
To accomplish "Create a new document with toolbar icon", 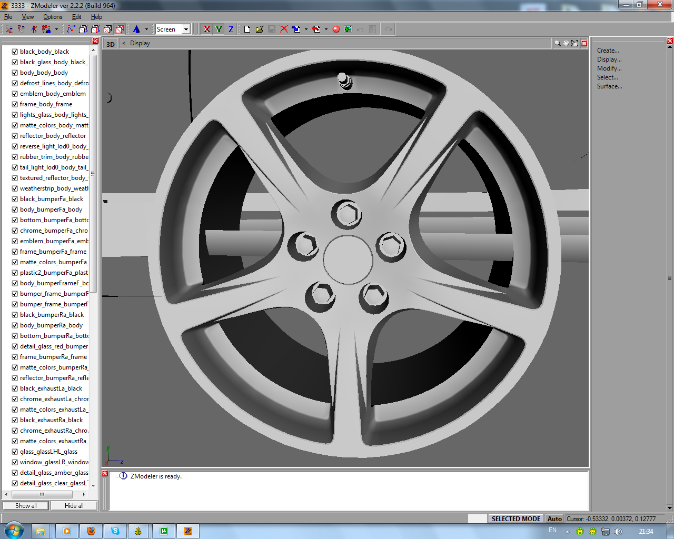I will coord(247,29).
